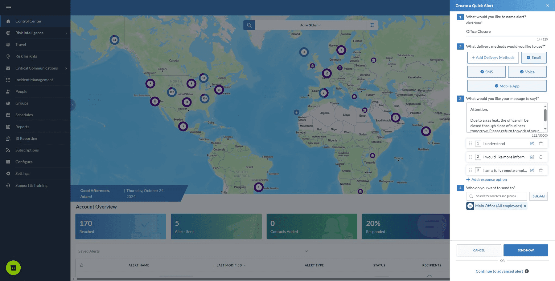Image resolution: width=555 pixels, height=281 pixels.
Task: Follow the 'Continue to advanced alert' link
Action: point(499,271)
